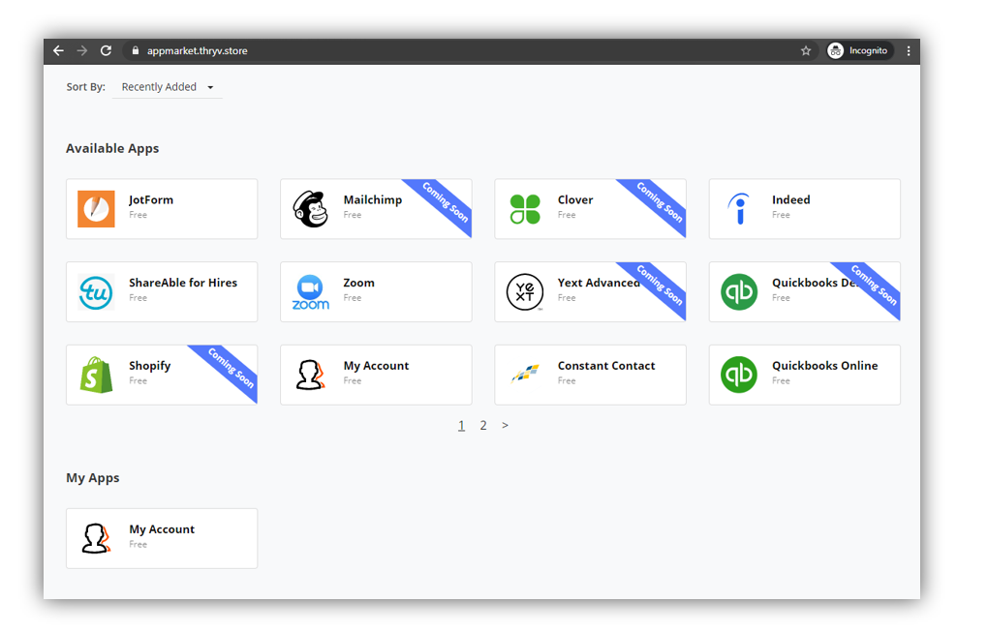Select the Zoom camera icon
The image size is (988, 633).
(x=308, y=291)
